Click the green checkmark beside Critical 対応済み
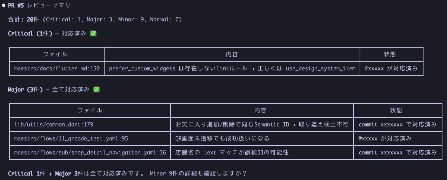The height and width of the screenshot is (180, 447). pyautogui.click(x=93, y=34)
